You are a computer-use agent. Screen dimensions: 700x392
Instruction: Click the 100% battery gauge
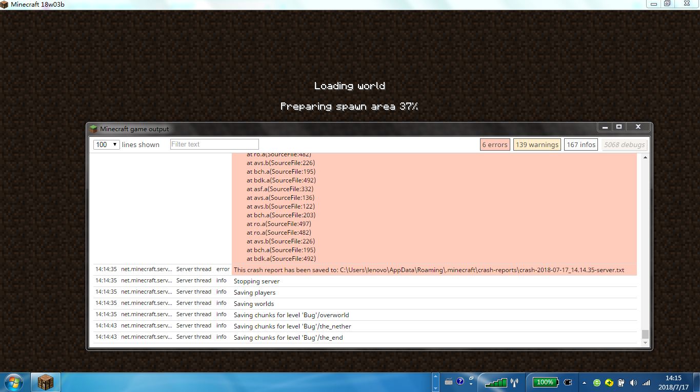pos(545,382)
